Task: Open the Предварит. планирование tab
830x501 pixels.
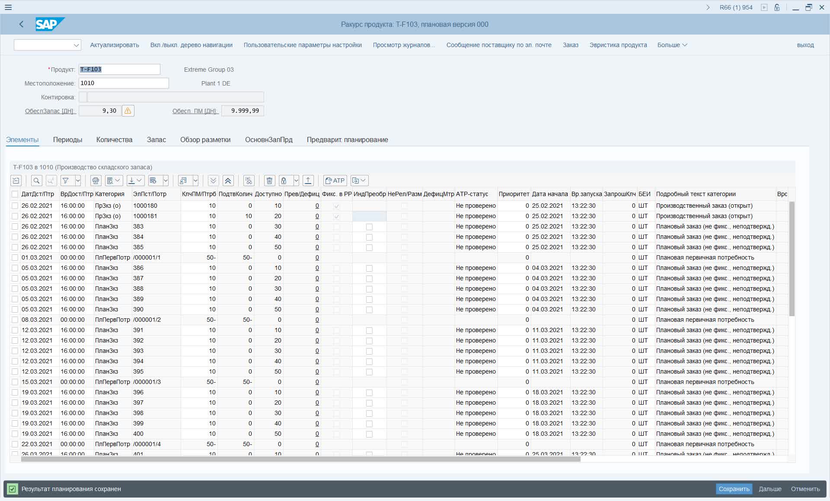Action: point(347,140)
